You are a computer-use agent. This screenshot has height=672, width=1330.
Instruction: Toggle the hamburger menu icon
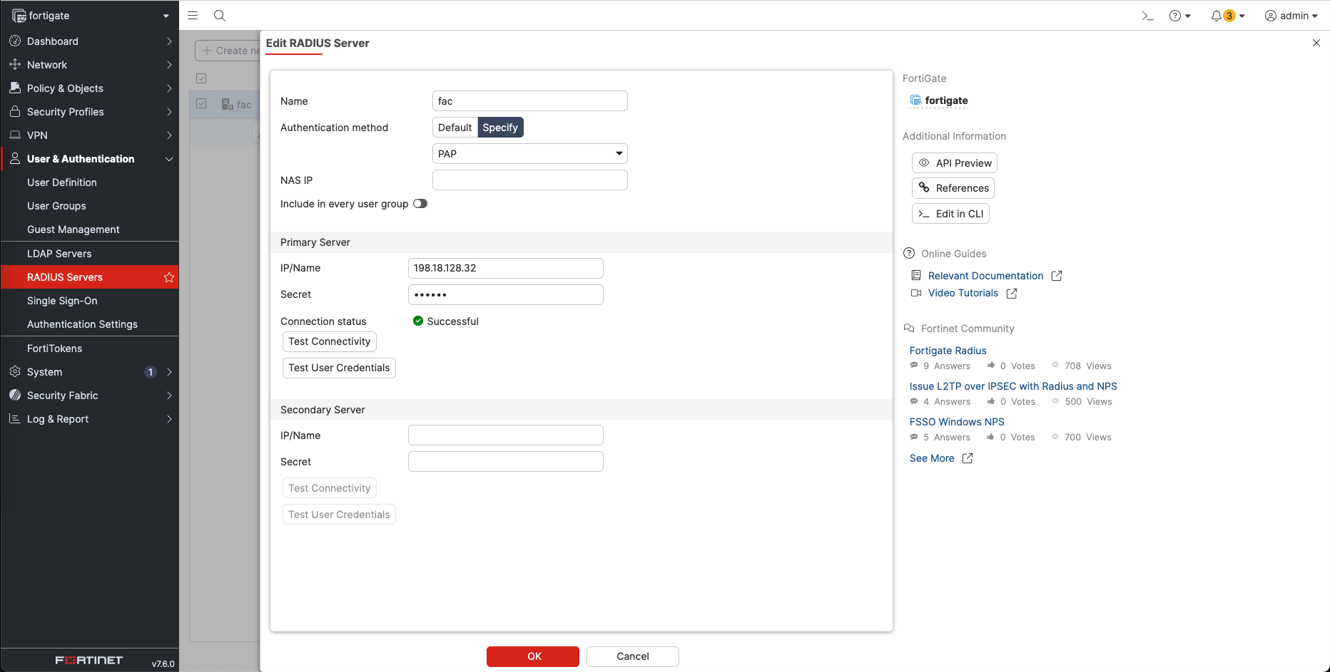coord(193,16)
